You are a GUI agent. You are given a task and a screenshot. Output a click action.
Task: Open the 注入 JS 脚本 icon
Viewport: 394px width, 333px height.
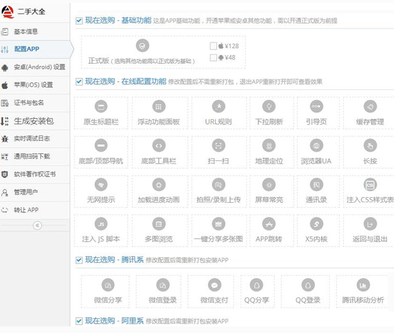[101, 224]
